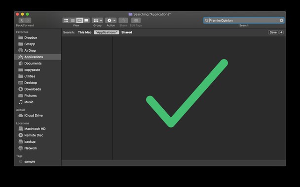Click the Pictures camera icon
Image resolution: width=300 pixels, height=187 pixels.
point(21,95)
